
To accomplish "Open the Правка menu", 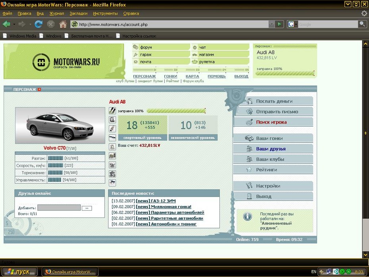I will click(x=25, y=13).
